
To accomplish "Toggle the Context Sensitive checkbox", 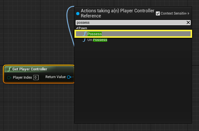I will tap(158, 13).
